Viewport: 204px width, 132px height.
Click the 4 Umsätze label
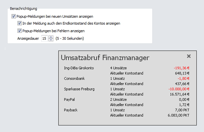pos(118,68)
